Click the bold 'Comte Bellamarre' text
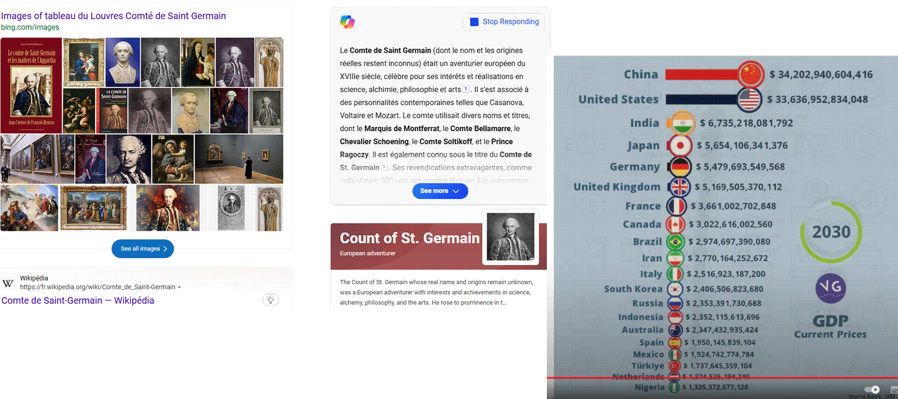Viewport: 898px width, 399px height. click(x=480, y=128)
